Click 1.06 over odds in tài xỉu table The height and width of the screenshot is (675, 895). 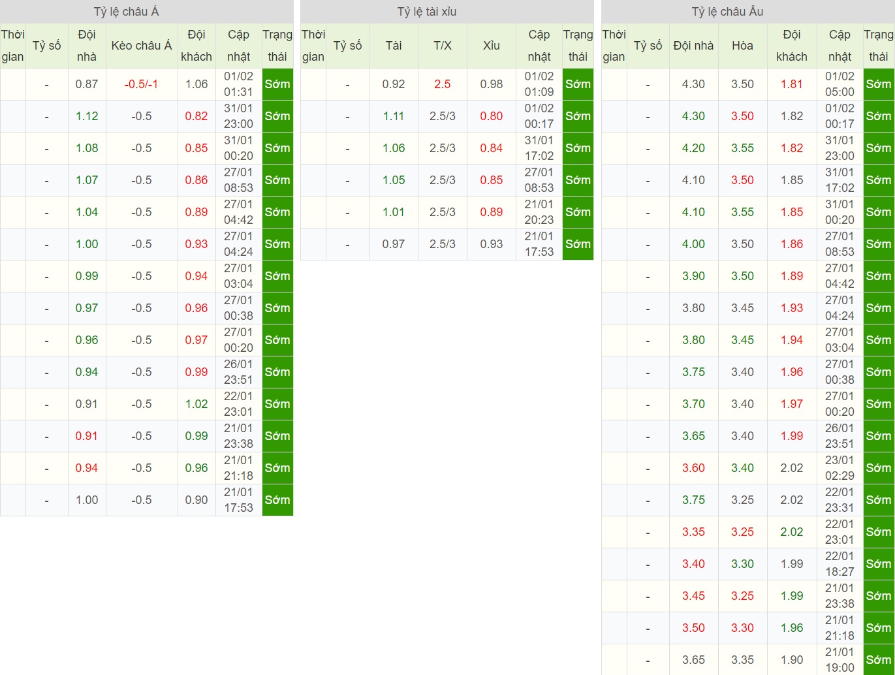coord(394,148)
